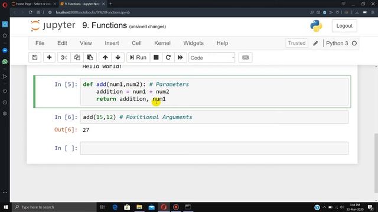Open the command palette keyboard icon
The image size is (378, 212).
click(x=246, y=58)
